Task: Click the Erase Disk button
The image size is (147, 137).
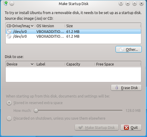Action: point(126,88)
